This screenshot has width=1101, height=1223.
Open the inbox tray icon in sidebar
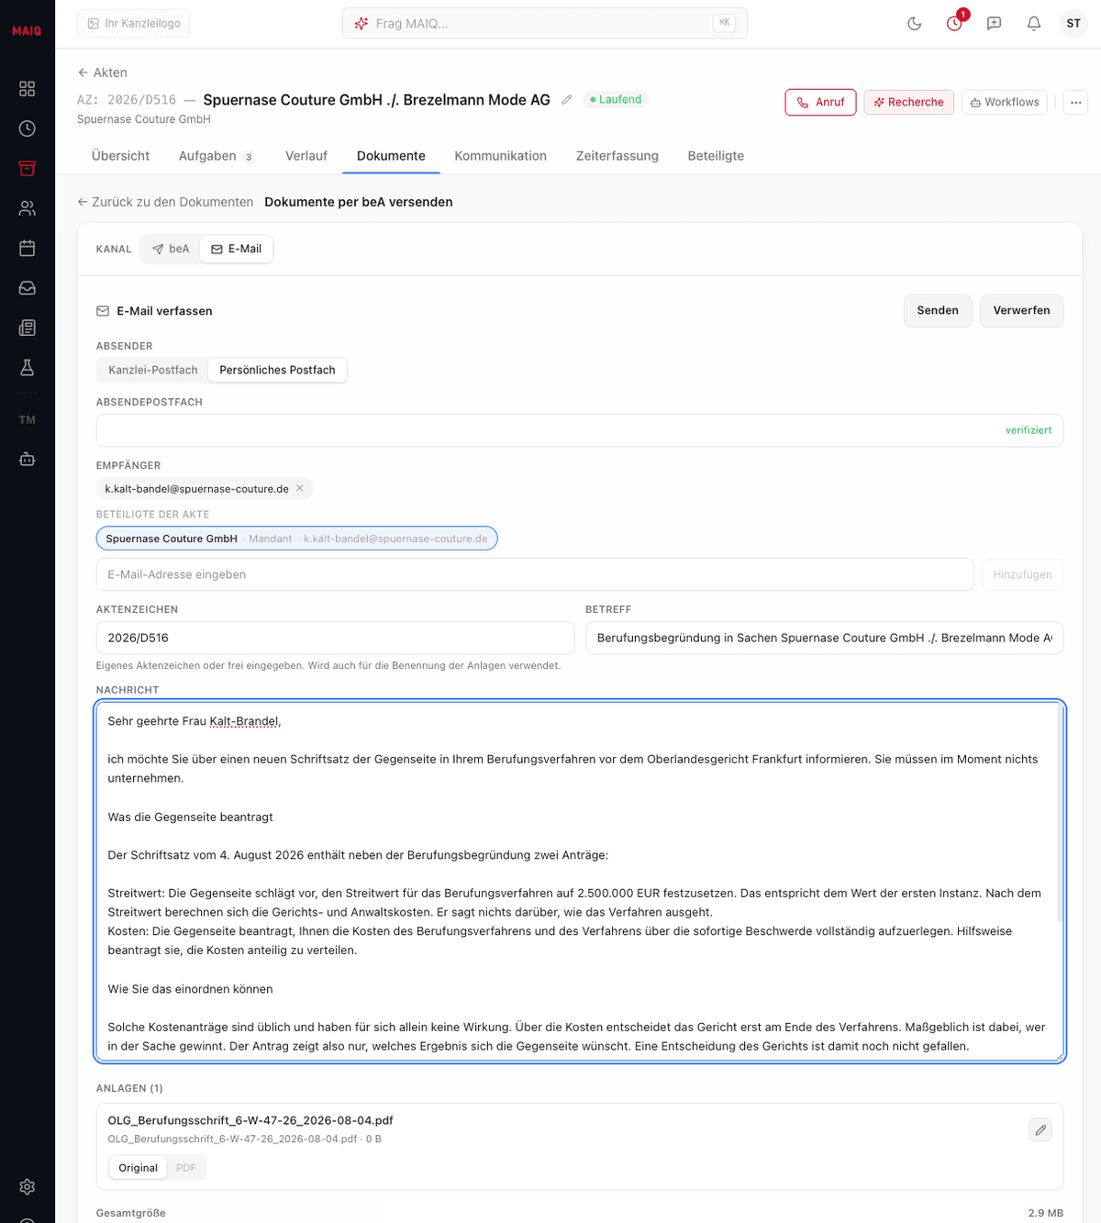click(28, 288)
